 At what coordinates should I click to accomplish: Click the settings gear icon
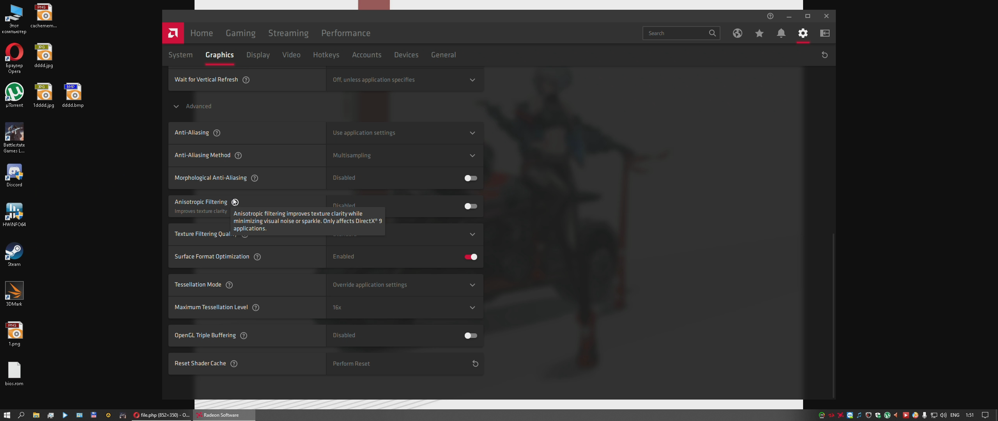coord(803,33)
